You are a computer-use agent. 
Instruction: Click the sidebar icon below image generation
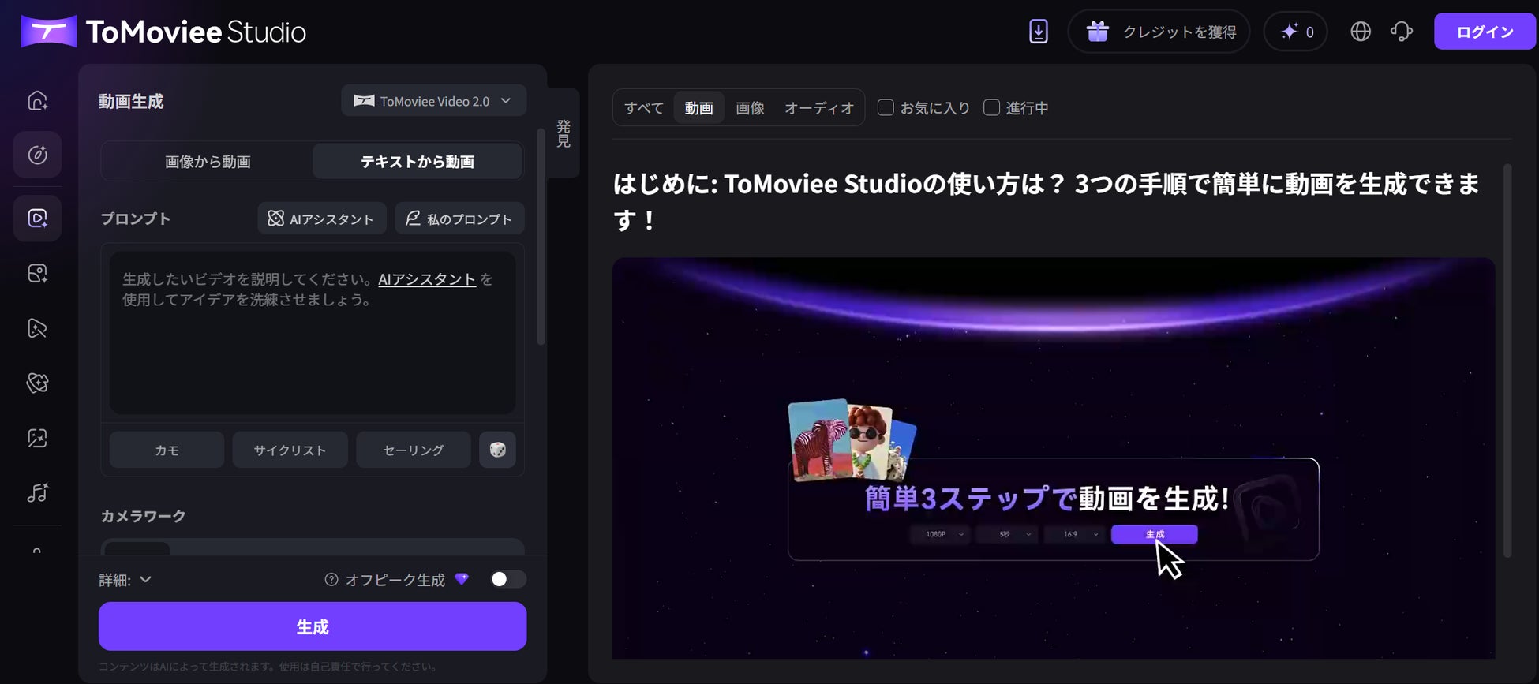click(37, 328)
